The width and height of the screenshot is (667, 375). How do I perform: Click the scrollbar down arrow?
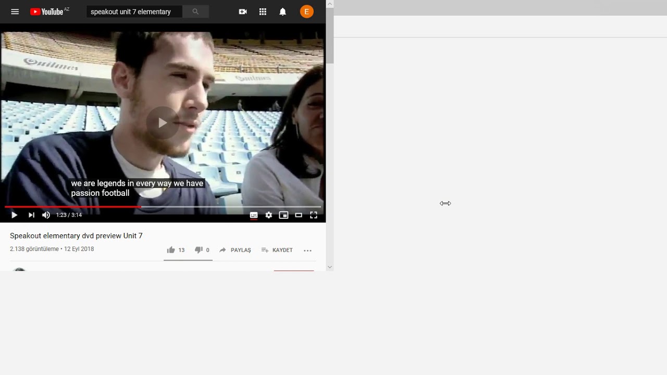[329, 267]
